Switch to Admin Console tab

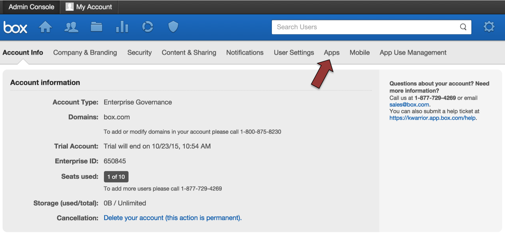pyautogui.click(x=31, y=7)
